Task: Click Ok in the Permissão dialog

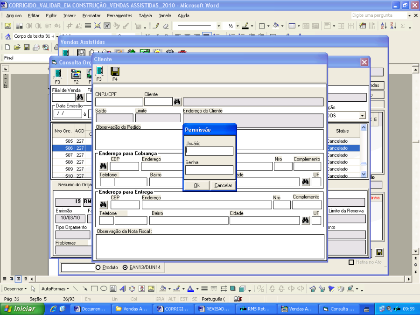Action: point(196,185)
